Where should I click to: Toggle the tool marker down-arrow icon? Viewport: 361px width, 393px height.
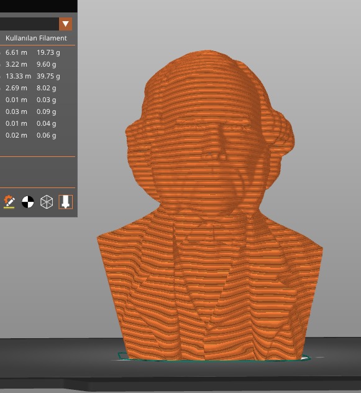tap(65, 202)
